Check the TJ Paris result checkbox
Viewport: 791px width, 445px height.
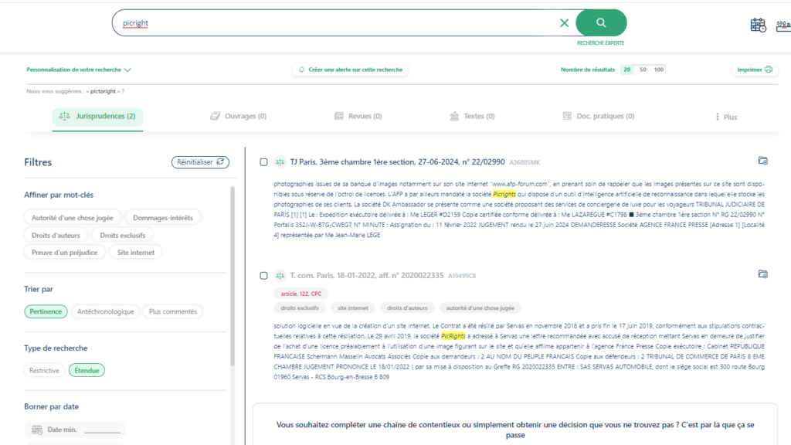(x=263, y=162)
